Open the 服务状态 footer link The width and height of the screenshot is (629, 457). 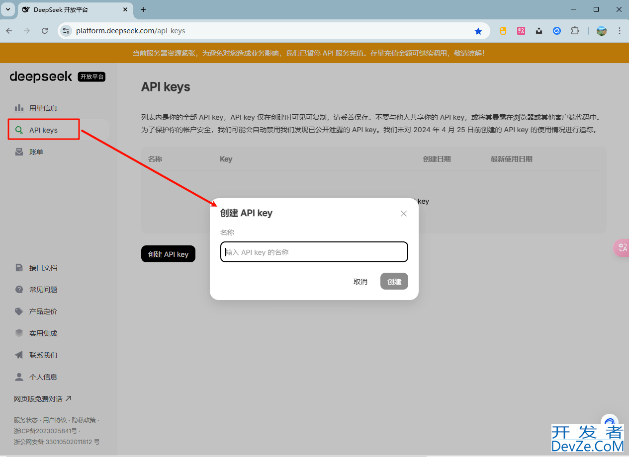26,420
